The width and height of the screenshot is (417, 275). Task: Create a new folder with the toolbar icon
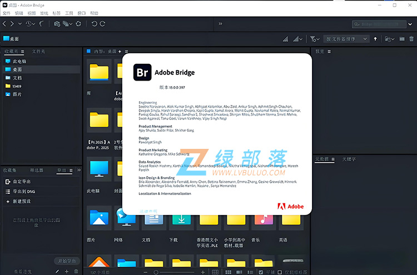coord(402,39)
